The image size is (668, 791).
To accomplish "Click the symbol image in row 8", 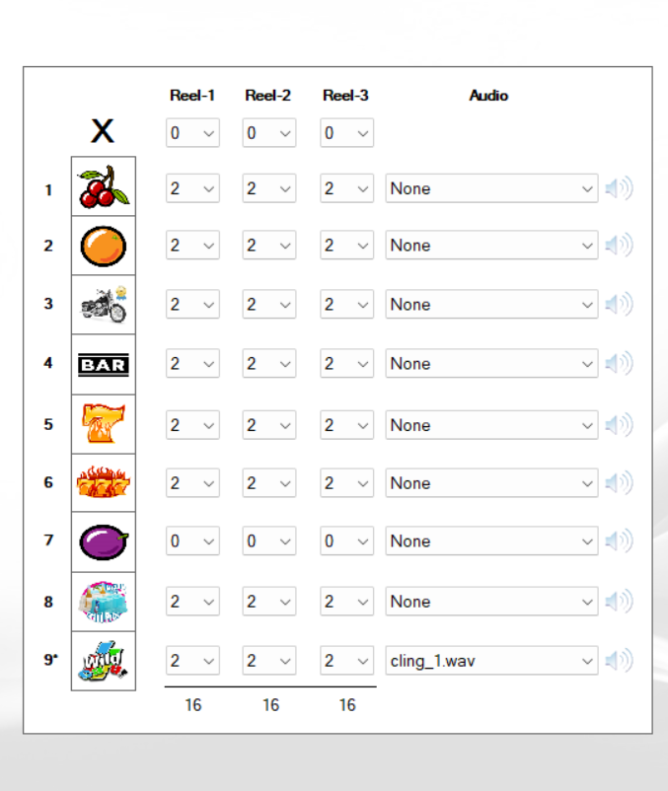I will (x=104, y=601).
